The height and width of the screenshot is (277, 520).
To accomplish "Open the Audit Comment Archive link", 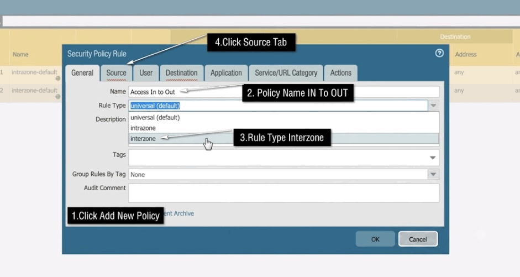I will point(178,213).
